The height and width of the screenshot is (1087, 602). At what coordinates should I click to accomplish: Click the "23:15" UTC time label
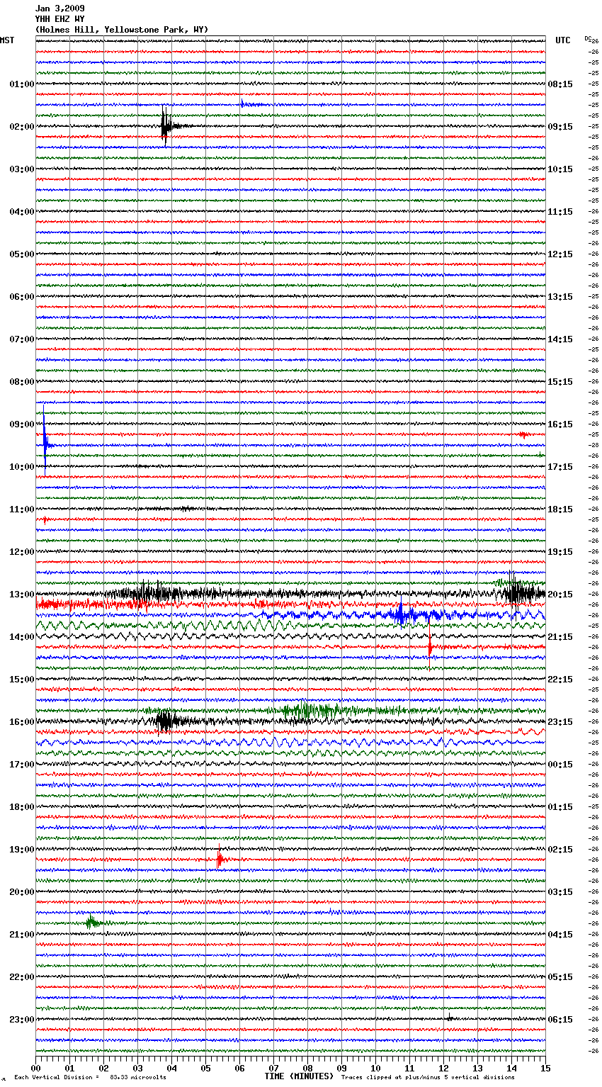click(x=560, y=722)
